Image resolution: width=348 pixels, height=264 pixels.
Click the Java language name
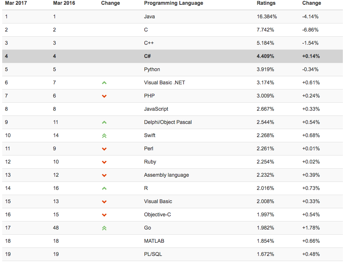point(149,16)
